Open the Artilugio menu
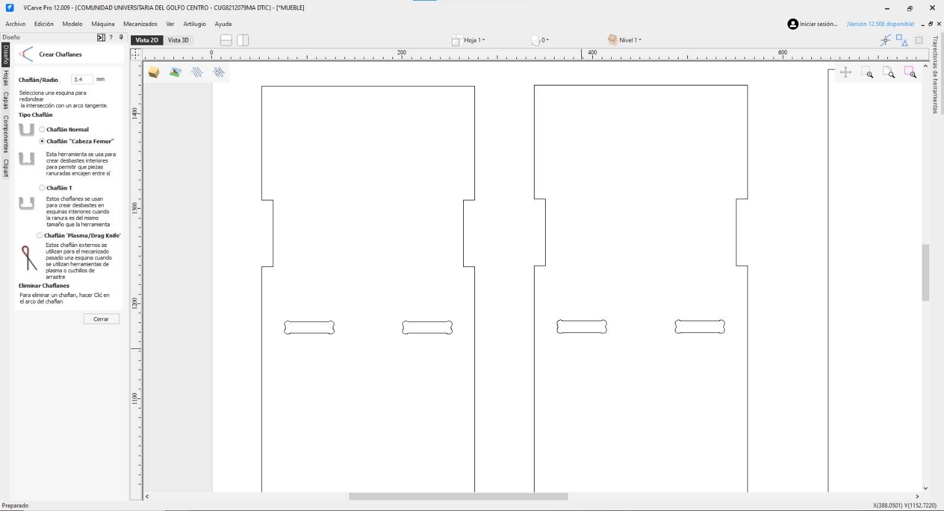 click(195, 24)
